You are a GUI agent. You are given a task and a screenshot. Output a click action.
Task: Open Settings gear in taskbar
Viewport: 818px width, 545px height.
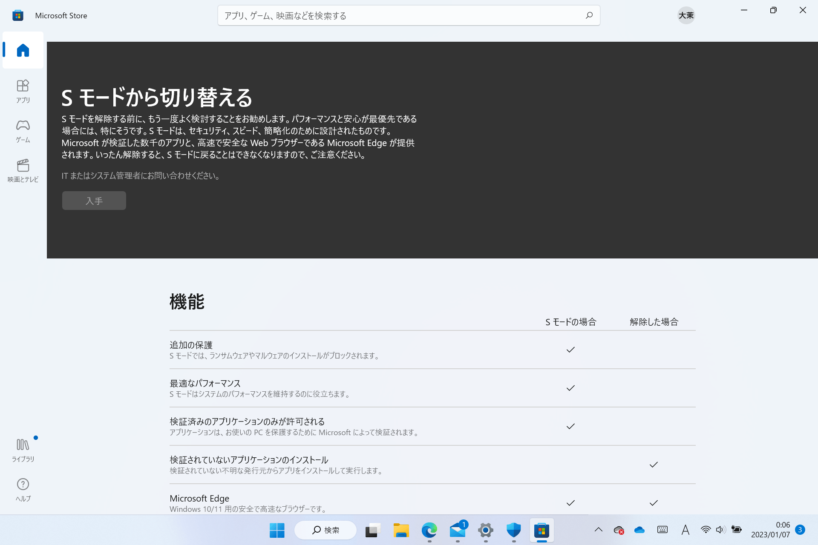(x=485, y=530)
